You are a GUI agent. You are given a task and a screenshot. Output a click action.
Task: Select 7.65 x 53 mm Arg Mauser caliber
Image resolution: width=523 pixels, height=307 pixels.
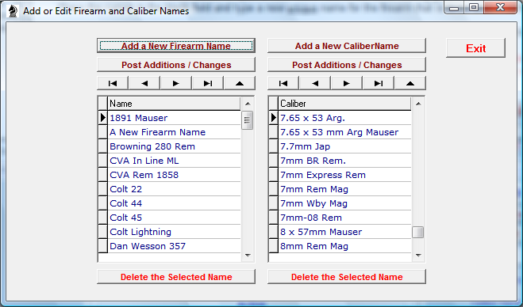344,132
